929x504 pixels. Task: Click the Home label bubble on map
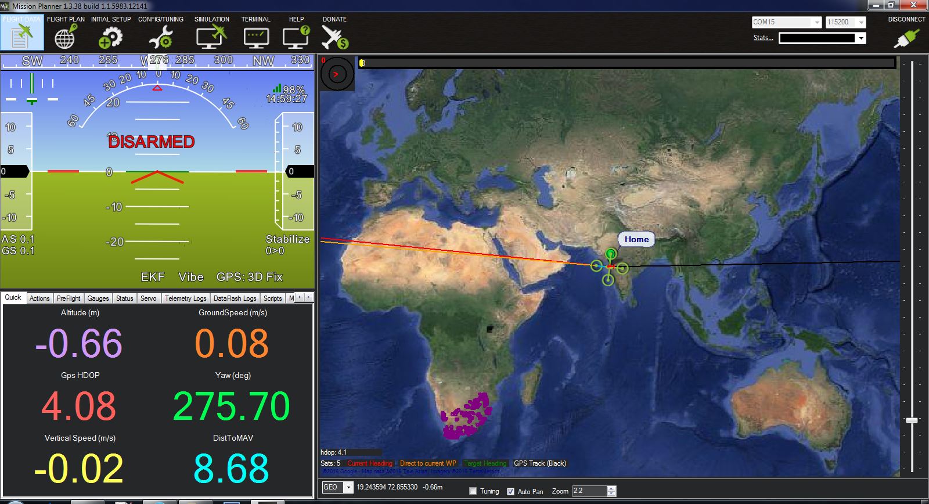coord(637,239)
